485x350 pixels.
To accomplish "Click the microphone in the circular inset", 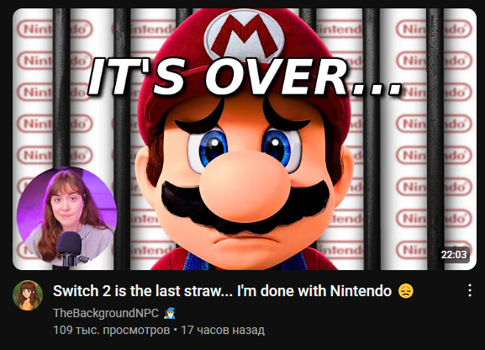I will tap(70, 248).
